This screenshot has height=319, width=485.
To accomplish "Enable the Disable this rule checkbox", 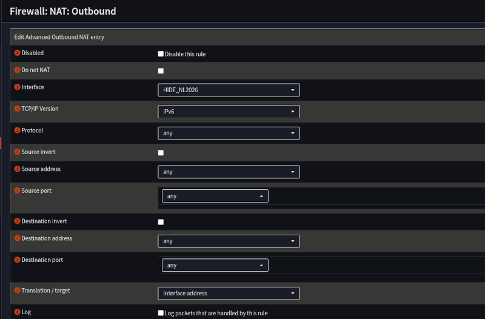I will [x=161, y=54].
